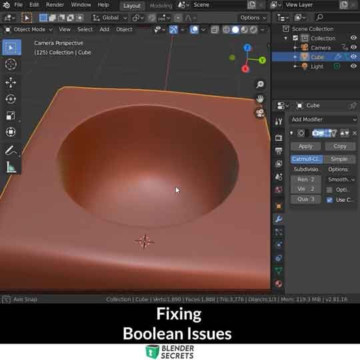Collapse the subdivision modifier panel

click(x=291, y=133)
